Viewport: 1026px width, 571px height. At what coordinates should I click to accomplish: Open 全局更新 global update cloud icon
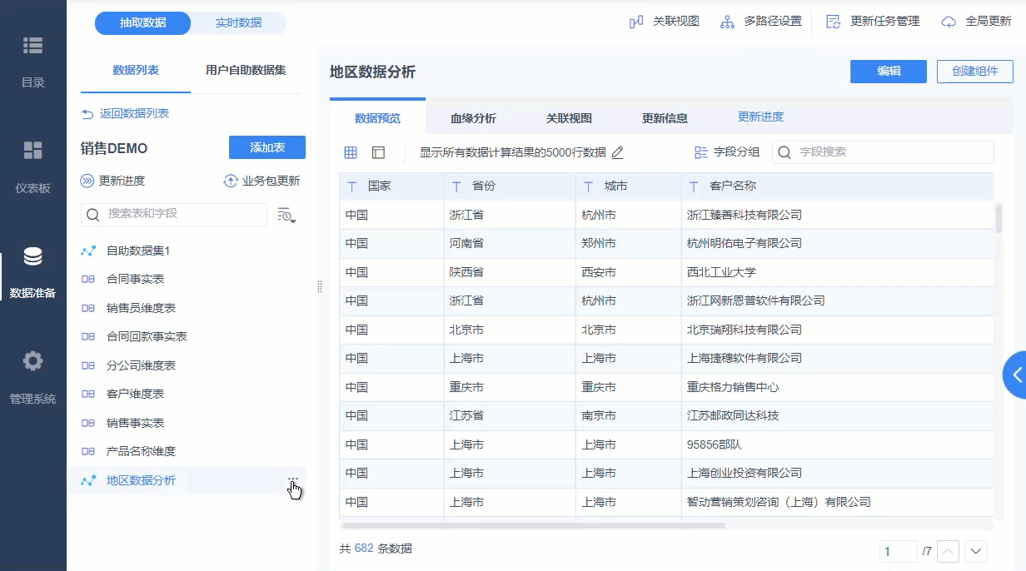(x=949, y=22)
